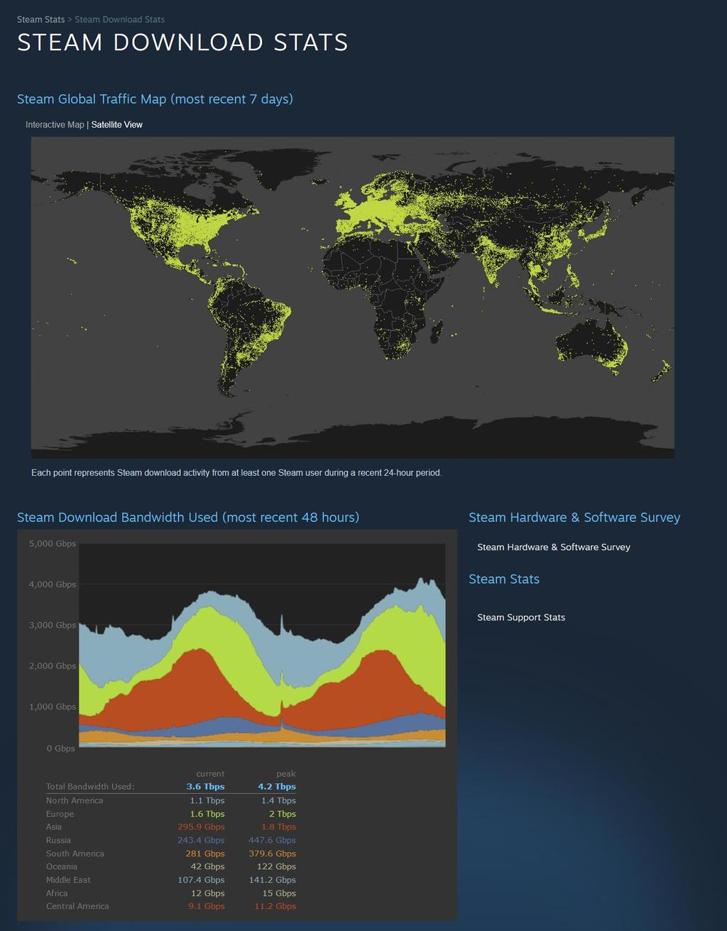The height and width of the screenshot is (931, 727).
Task: Select the Oceania row label
Action: pos(62,866)
